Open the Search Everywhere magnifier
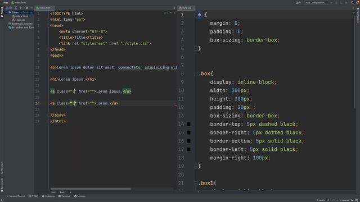The width and height of the screenshot is (360, 202). click(x=352, y=2)
